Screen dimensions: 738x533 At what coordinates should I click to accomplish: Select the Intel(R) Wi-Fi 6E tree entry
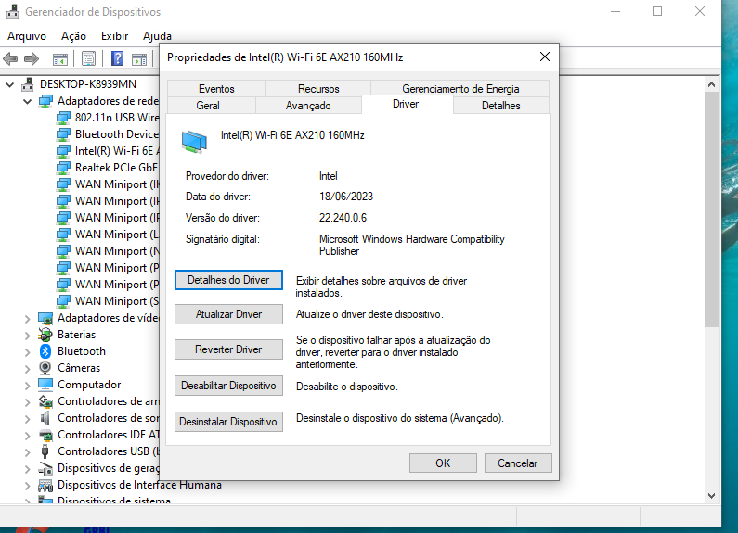tap(117, 151)
